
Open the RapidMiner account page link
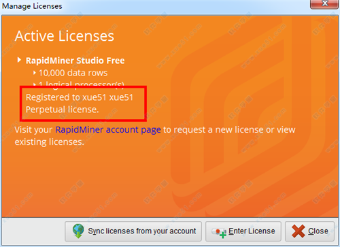[108, 130]
